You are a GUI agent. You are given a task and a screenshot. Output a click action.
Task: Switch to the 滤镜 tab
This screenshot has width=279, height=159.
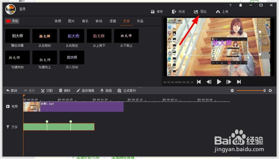click(113, 21)
